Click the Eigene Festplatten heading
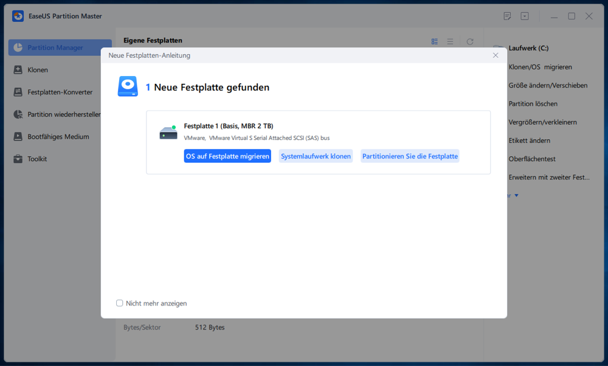This screenshot has width=608, height=366. pos(153,40)
